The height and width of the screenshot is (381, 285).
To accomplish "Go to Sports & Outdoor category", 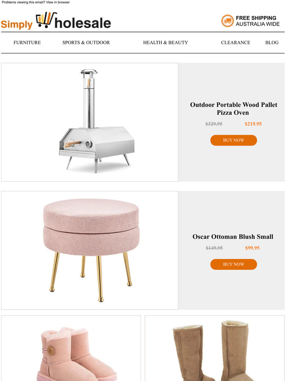I will (x=86, y=42).
